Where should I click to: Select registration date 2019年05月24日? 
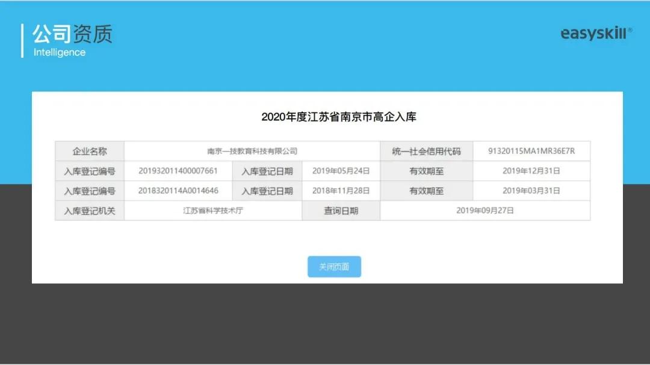point(341,171)
